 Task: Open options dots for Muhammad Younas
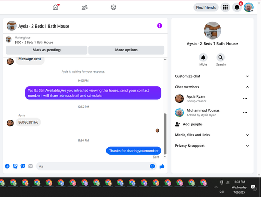point(245,113)
